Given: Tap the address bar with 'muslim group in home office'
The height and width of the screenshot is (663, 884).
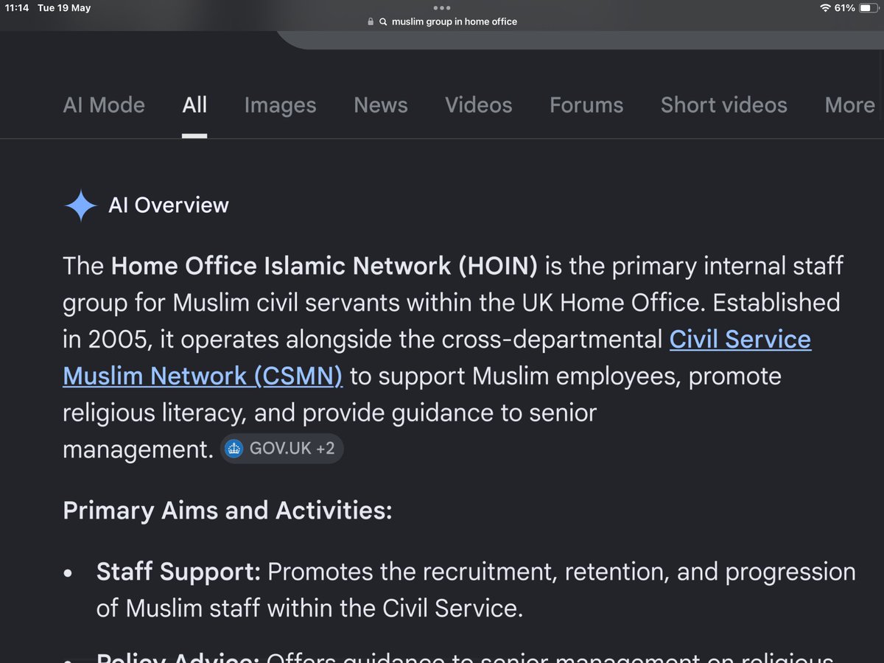Looking at the screenshot, I should (x=442, y=22).
